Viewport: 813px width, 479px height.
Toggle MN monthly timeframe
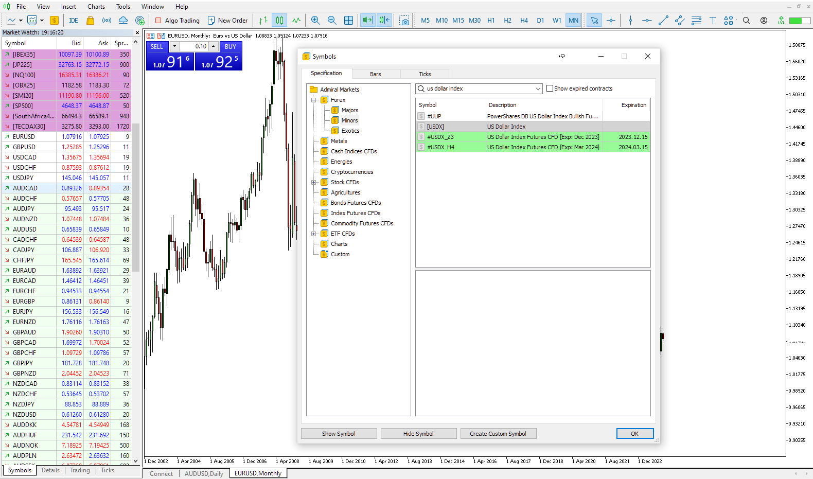tap(573, 21)
